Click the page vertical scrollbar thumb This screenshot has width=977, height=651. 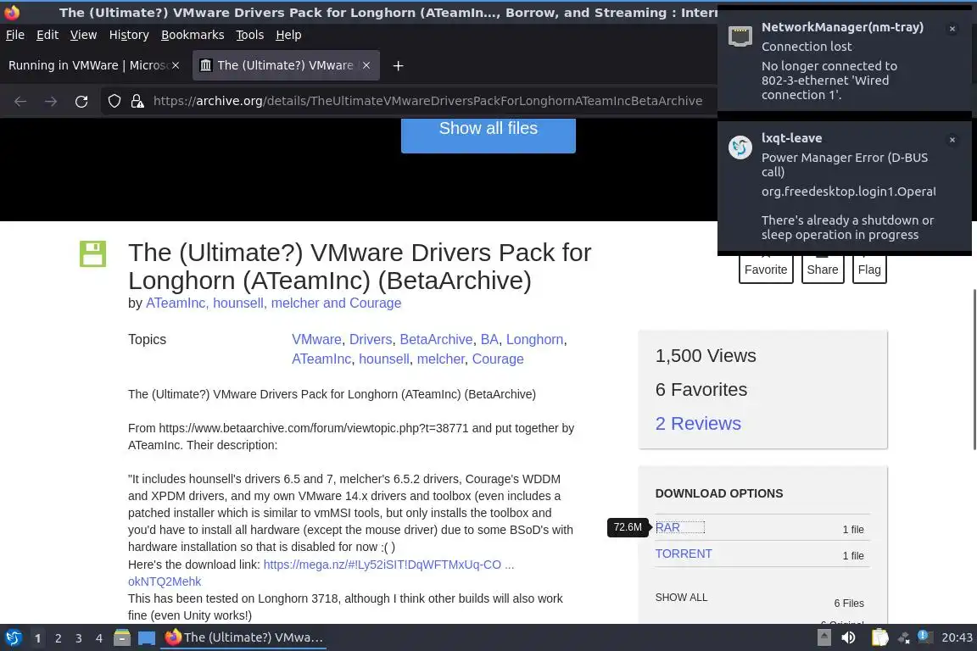click(x=974, y=369)
